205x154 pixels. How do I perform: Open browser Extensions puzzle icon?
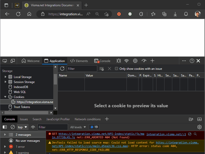tap(141, 14)
